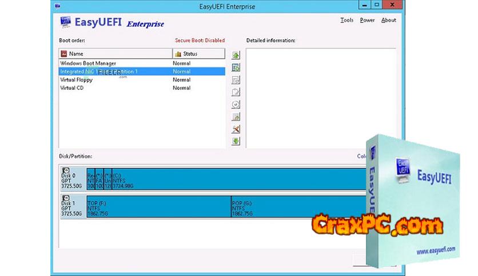The height and width of the screenshot is (276, 478).
Task: Close the EasyUEFI Enterprise window
Action: pyautogui.click(x=393, y=5)
